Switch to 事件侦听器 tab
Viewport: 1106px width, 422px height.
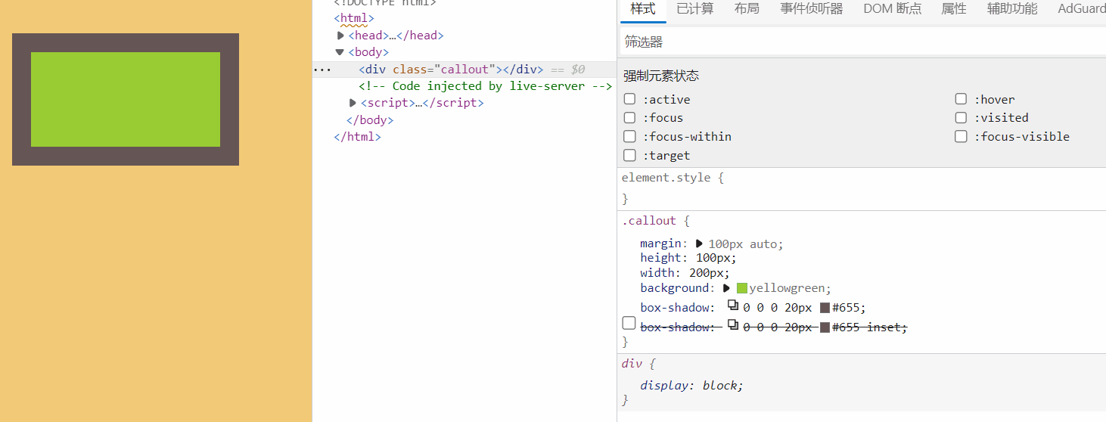coord(812,9)
